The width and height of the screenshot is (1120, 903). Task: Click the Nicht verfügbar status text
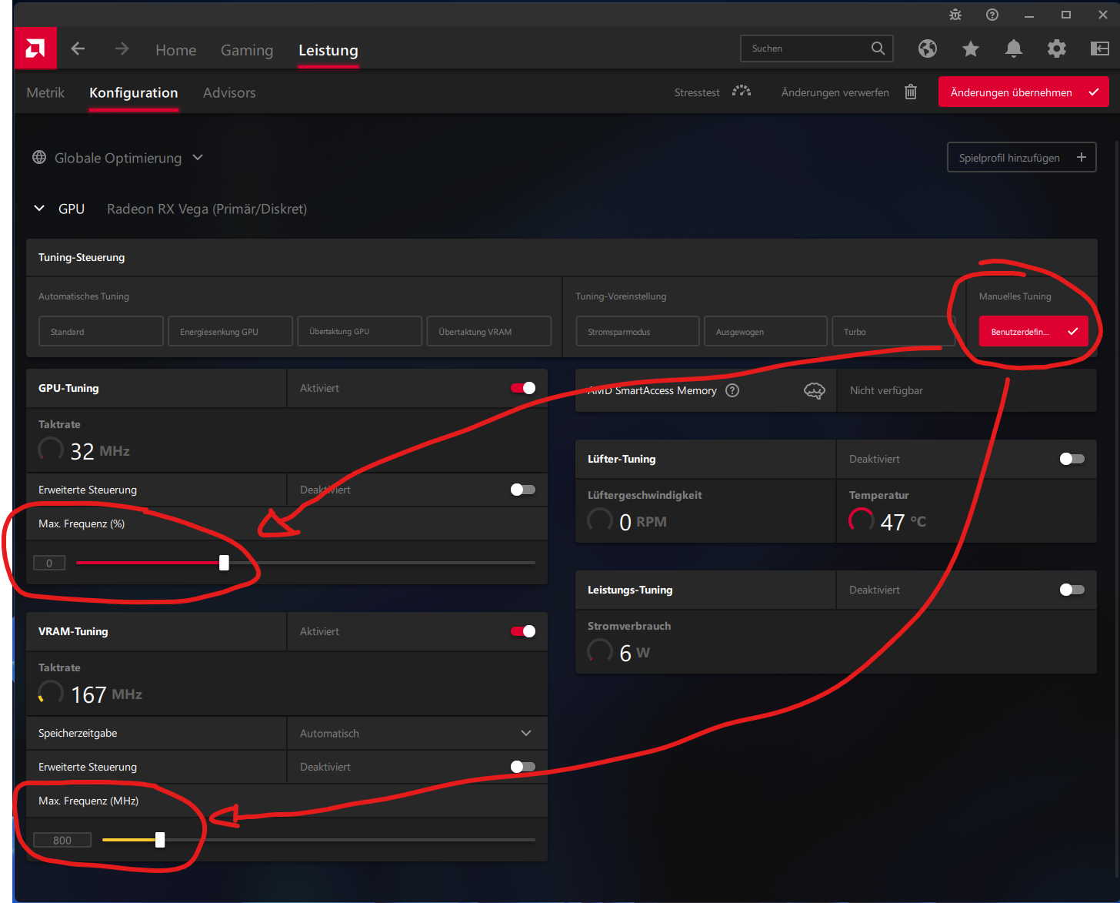pyautogui.click(x=886, y=390)
